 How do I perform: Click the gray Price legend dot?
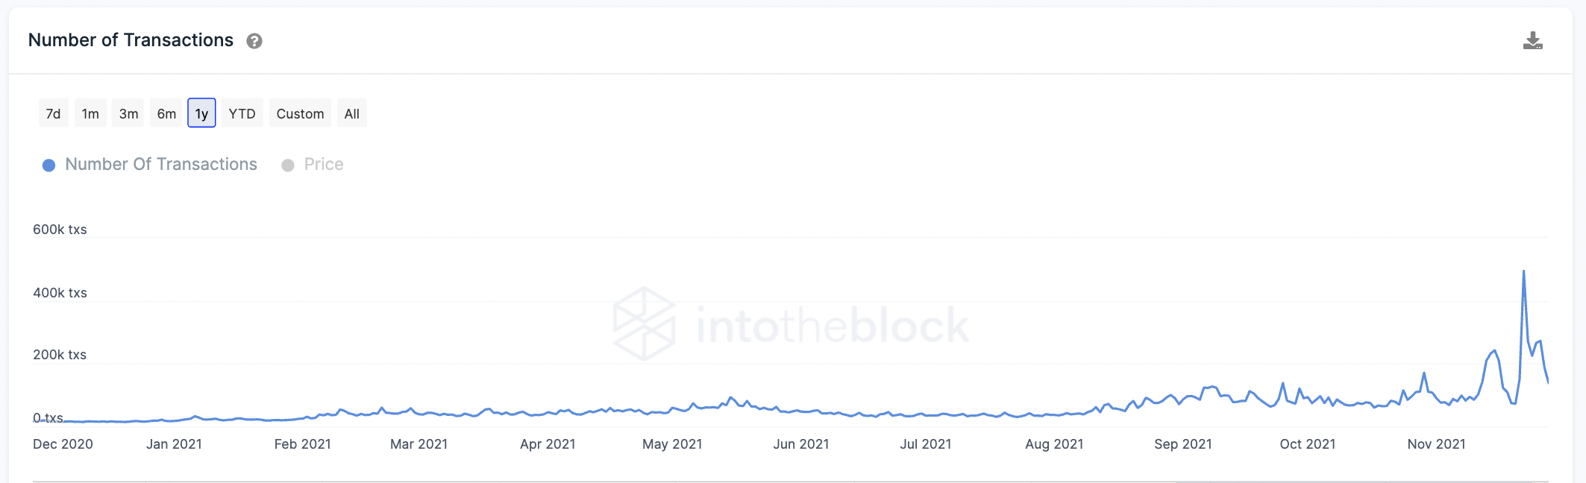288,165
